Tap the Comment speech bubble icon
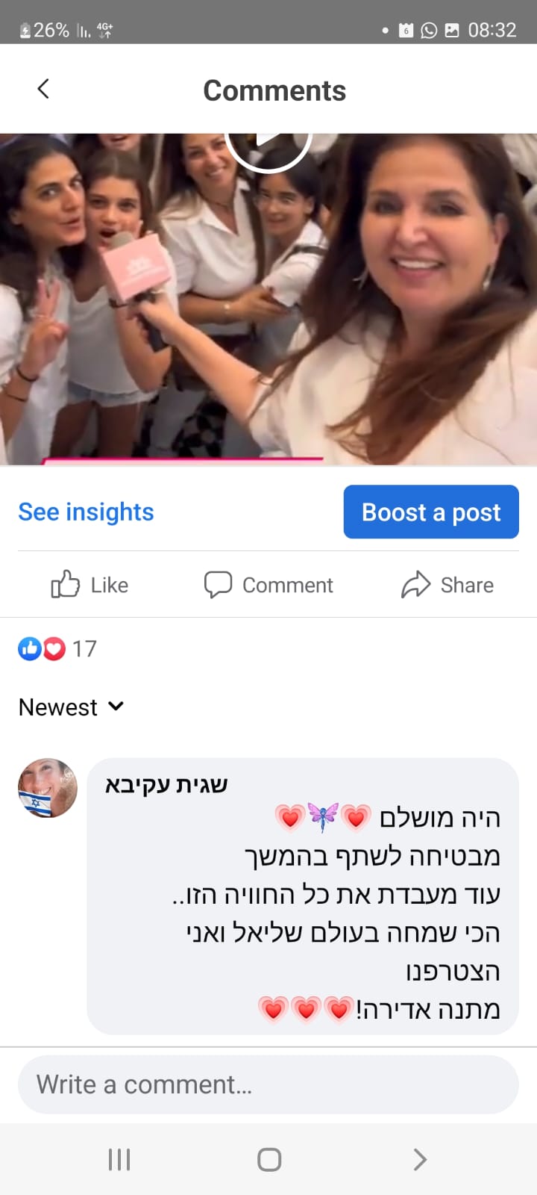The image size is (537, 1195). 218,585
